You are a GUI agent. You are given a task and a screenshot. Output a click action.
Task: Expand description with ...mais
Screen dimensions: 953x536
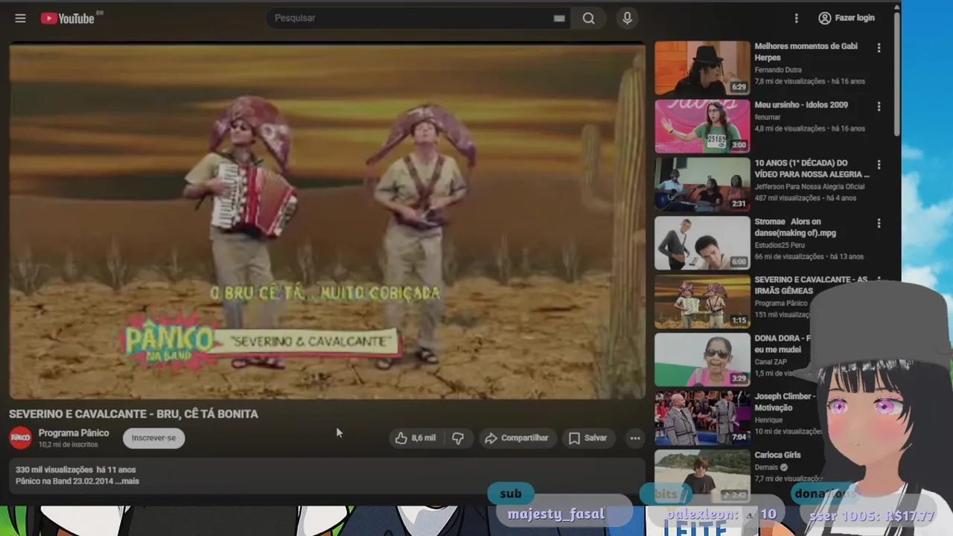coord(127,481)
